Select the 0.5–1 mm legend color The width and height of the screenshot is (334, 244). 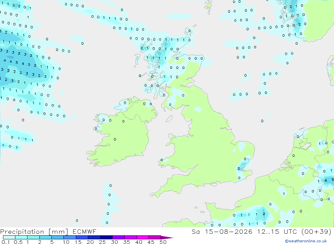(x=21, y=237)
